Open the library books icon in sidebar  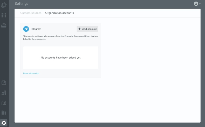[4, 112]
